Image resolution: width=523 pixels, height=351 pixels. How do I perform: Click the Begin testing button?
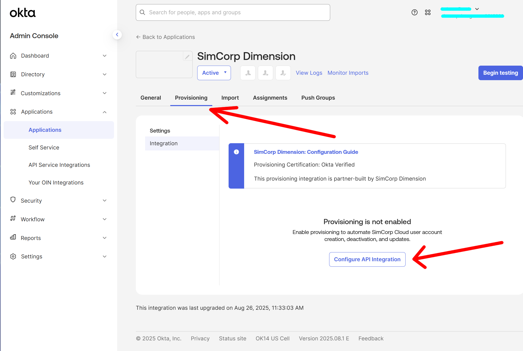click(500, 73)
